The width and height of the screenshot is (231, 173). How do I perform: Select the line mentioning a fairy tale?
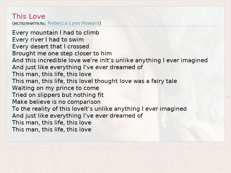click(94, 81)
